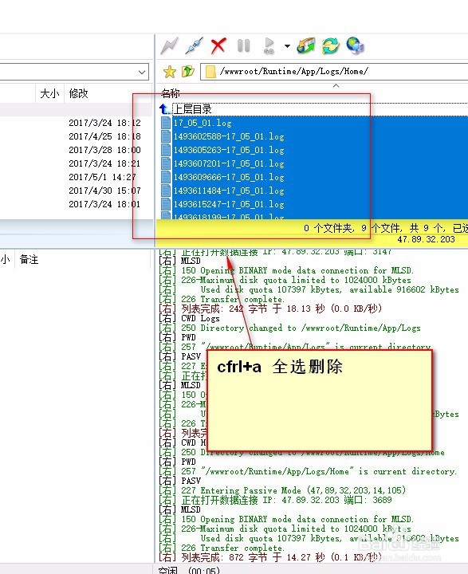468x574 pixels.
Task: Open the local path dropdown arrow
Action: click(x=142, y=72)
